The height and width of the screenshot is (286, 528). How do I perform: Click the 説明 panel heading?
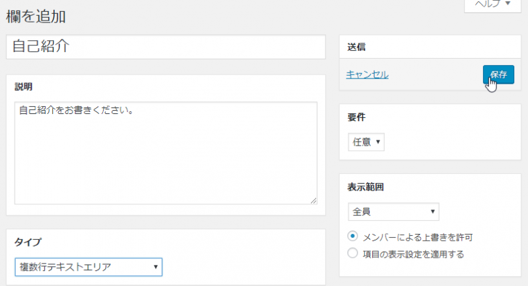(x=24, y=87)
